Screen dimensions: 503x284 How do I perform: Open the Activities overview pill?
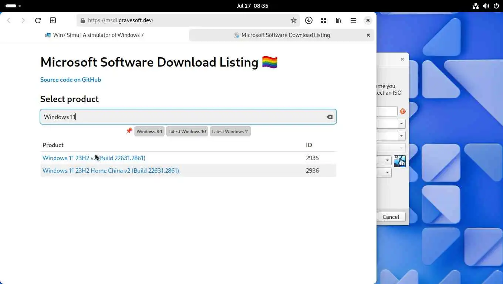[13, 6]
